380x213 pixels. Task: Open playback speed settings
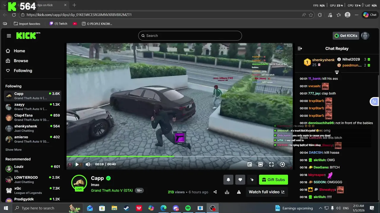coord(282,164)
